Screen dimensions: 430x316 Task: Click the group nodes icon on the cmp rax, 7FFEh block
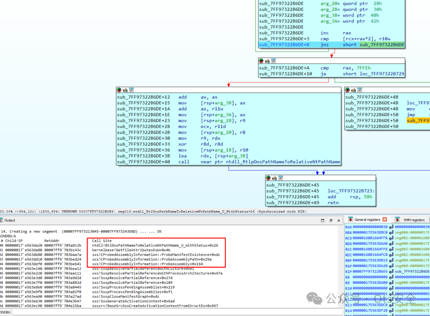[x=274, y=61]
